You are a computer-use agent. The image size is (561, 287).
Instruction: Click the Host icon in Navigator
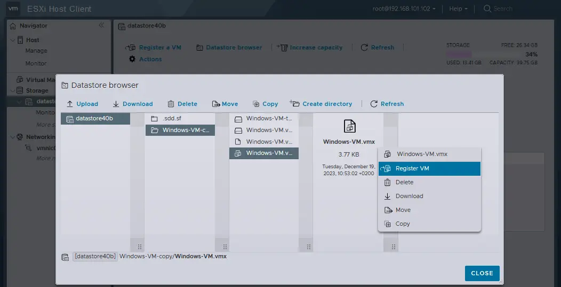(20, 40)
